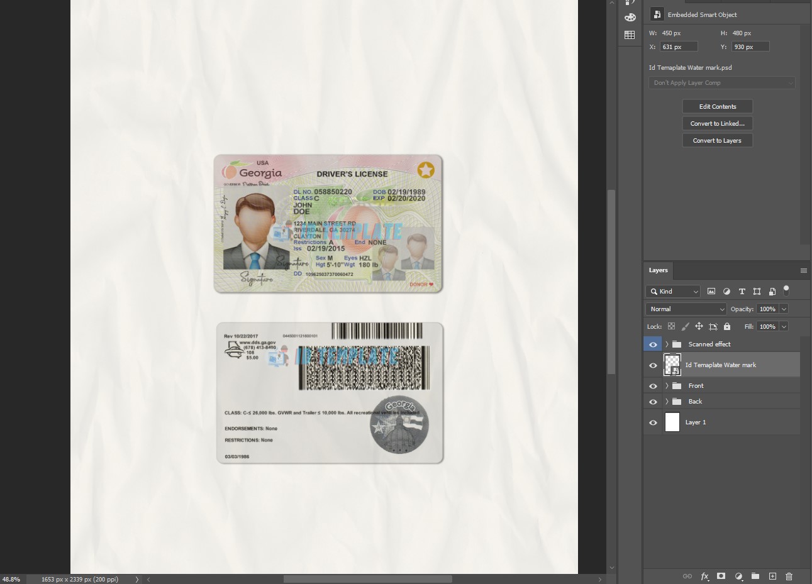
Task: Open the Normal blending mode dropdown
Action: 686,309
